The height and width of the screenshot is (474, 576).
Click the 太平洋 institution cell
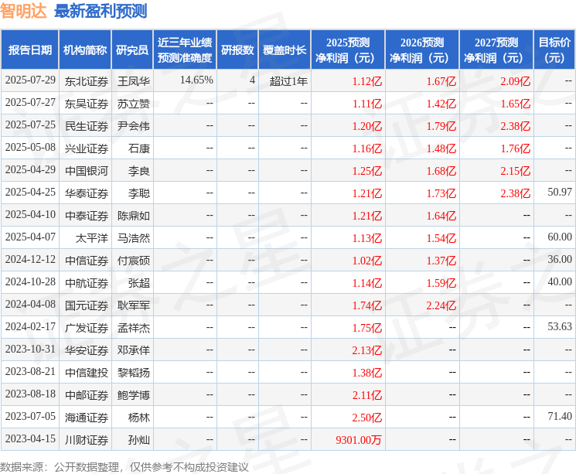[92, 238]
